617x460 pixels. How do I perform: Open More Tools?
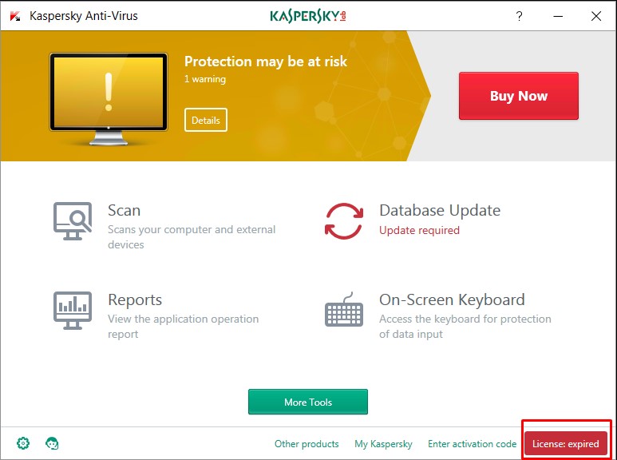308,402
